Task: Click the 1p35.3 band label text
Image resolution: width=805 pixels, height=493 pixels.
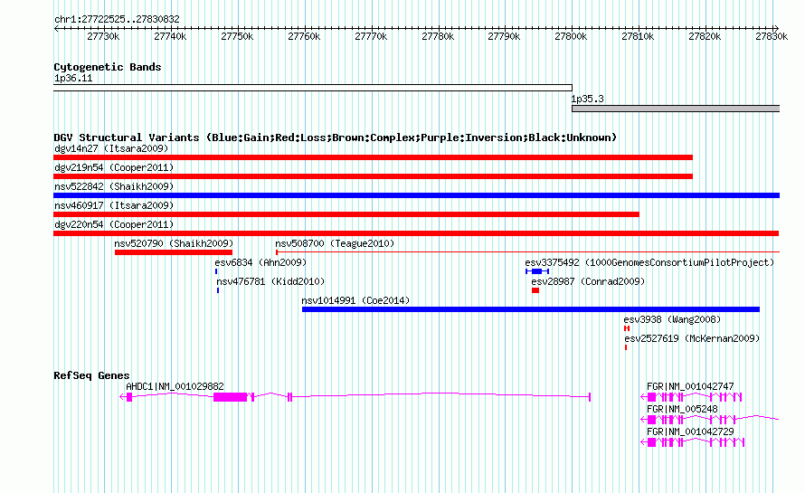Action: (588, 99)
